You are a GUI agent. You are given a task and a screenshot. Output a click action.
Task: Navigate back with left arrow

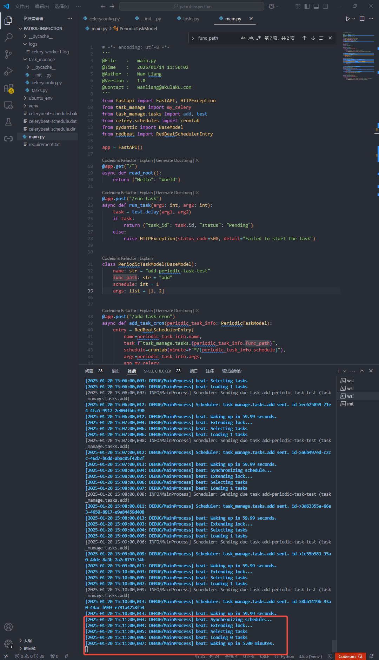103,6
